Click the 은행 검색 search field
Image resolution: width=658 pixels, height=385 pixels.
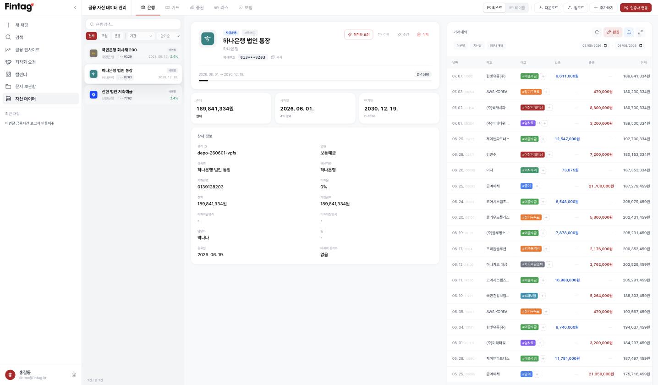point(133,24)
